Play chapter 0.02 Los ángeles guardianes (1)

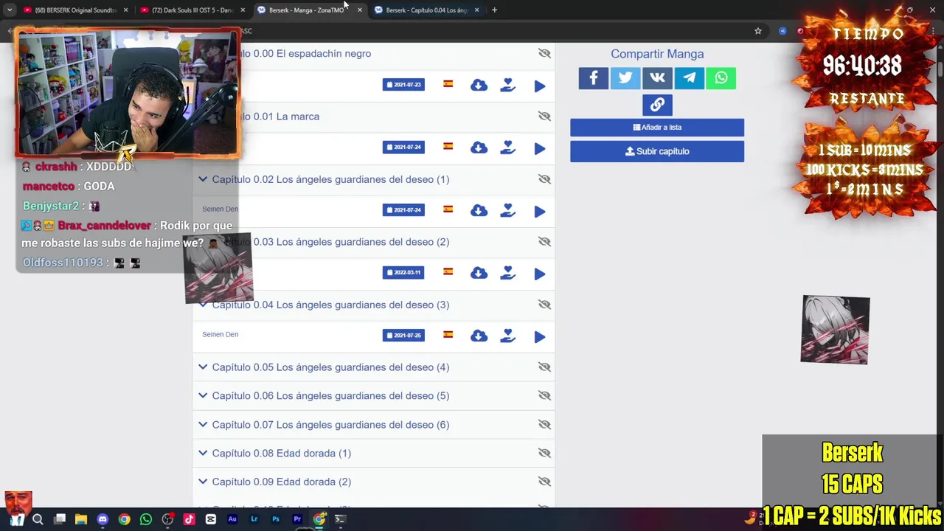point(540,212)
